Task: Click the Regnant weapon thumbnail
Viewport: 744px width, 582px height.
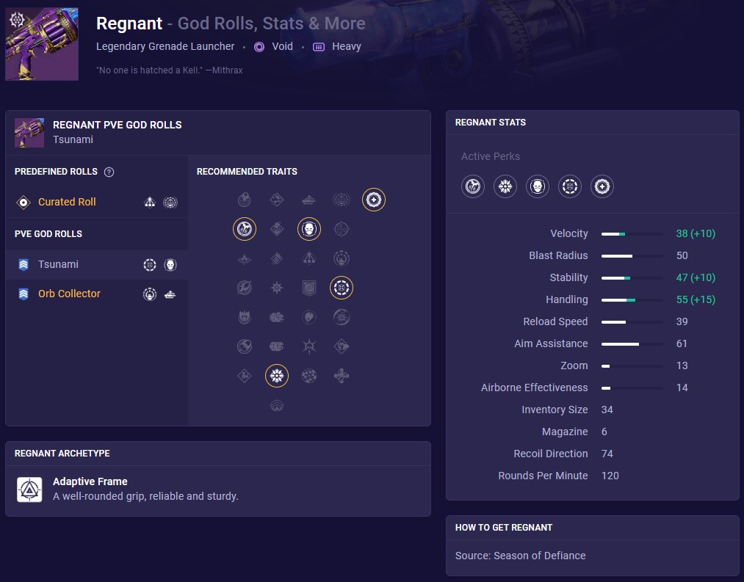Action: [42, 44]
